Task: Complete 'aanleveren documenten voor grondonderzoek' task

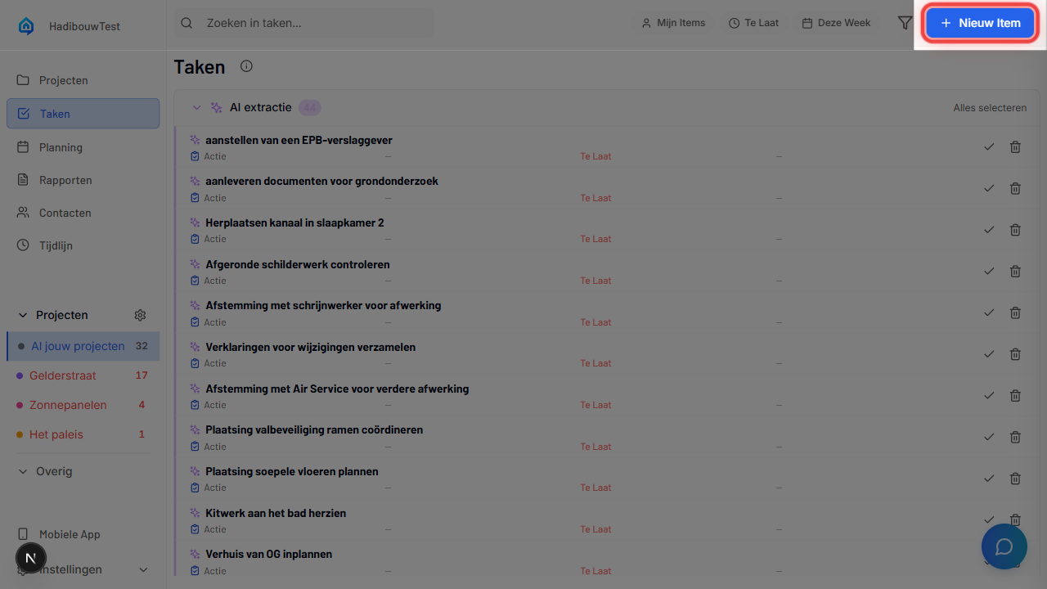Action: tap(989, 188)
